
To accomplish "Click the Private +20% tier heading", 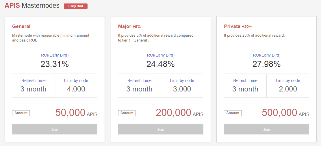I will coord(238,26).
